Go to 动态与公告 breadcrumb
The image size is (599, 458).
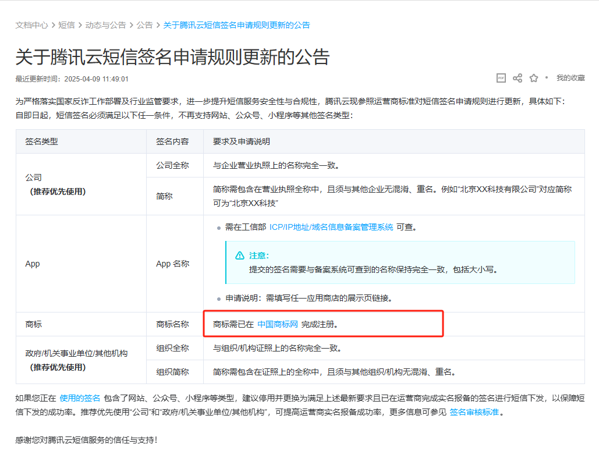105,25
